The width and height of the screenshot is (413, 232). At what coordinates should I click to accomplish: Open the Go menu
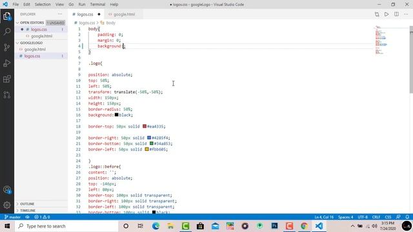point(71,5)
